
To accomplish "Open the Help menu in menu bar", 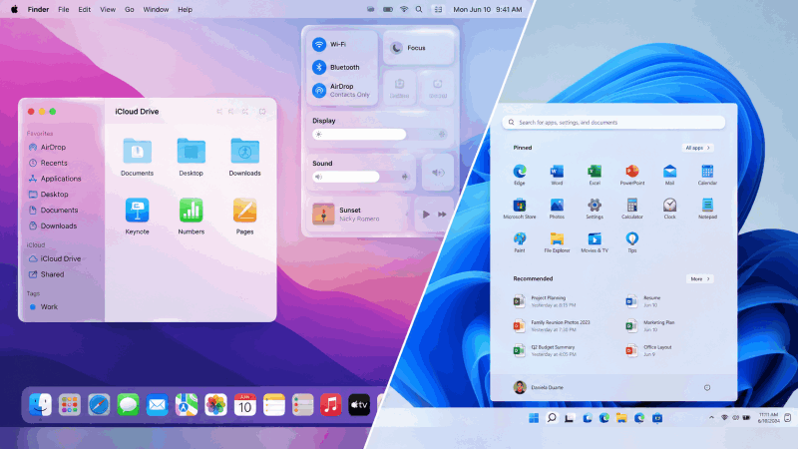I will pyautogui.click(x=185, y=9).
